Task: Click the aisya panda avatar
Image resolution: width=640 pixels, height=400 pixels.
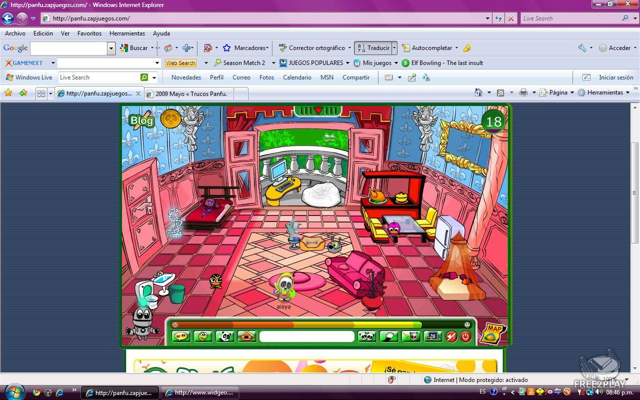Action: [x=284, y=287]
